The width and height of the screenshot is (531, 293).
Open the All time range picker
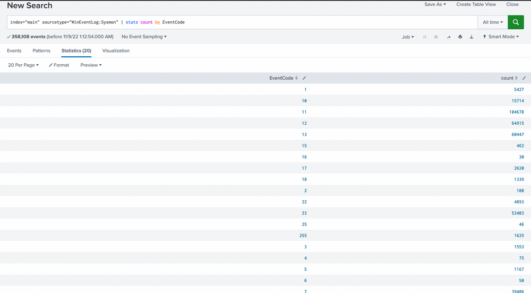coord(492,22)
